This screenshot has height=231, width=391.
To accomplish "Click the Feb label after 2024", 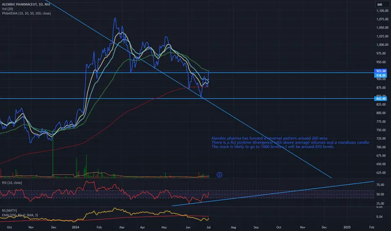I will tap(99, 227).
